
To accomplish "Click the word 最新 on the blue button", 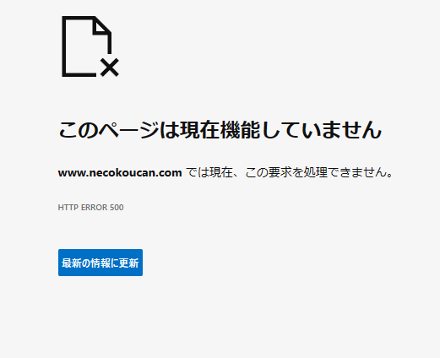I will (71, 263).
